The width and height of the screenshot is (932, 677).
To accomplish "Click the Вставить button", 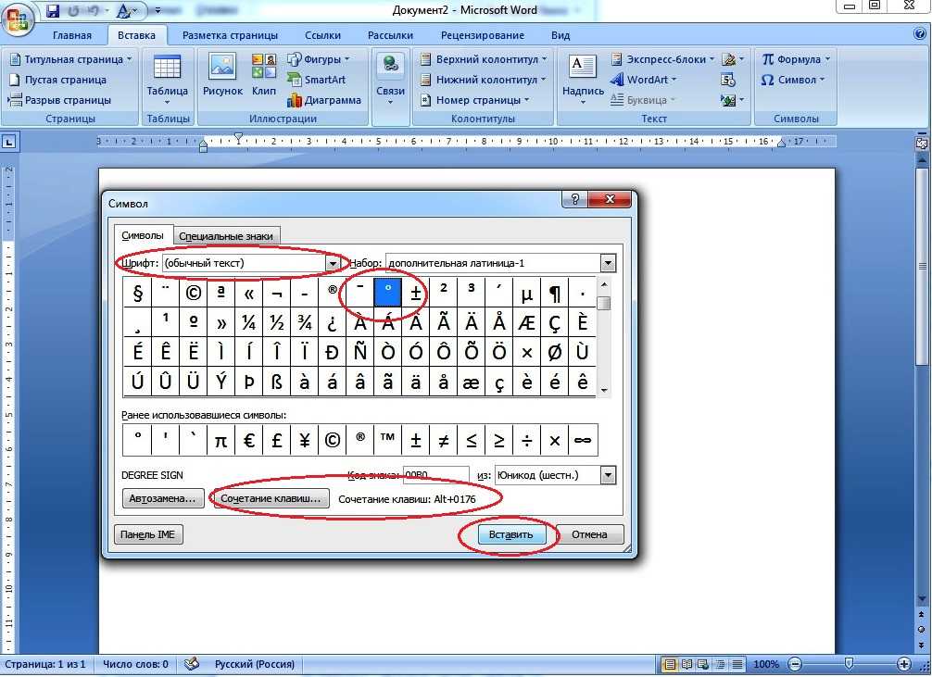I will click(x=510, y=534).
